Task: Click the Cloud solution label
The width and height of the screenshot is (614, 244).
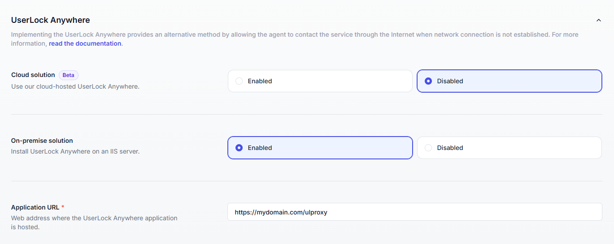Action: (x=33, y=75)
